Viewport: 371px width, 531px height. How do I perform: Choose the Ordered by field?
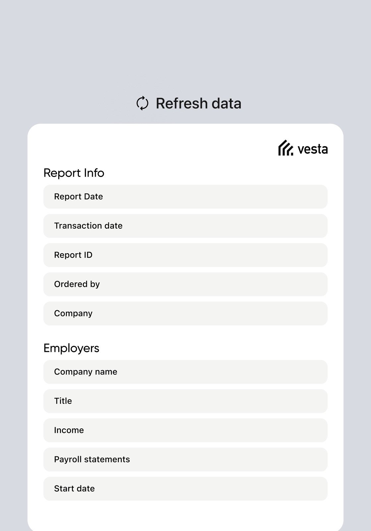pyautogui.click(x=185, y=284)
